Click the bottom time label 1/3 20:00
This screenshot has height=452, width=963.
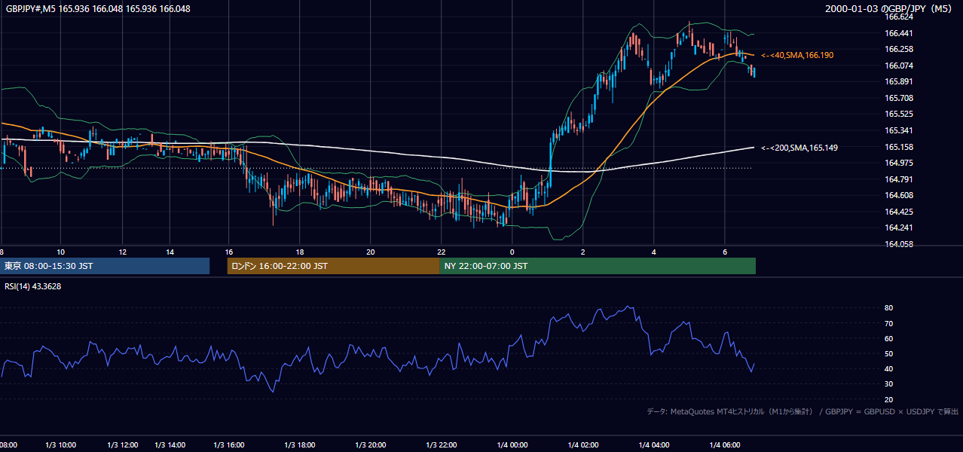point(371,445)
